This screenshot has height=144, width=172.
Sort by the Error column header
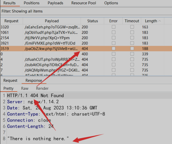tap(113, 21)
